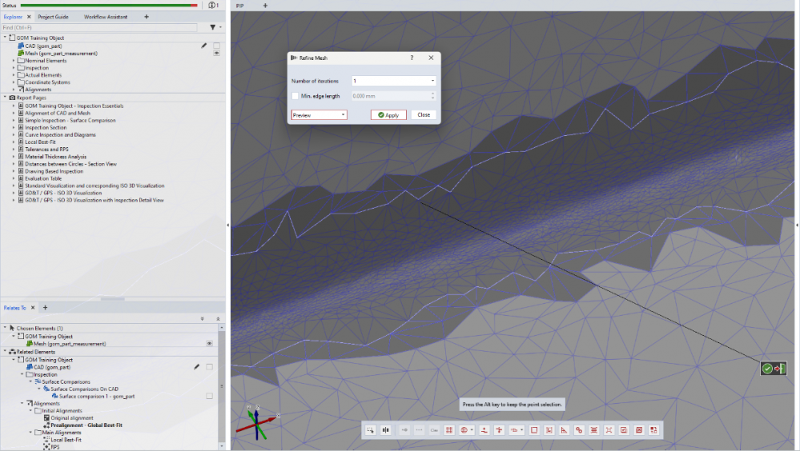Click the select-in-3D toolbar icon at far left
The image size is (800, 451).
click(x=371, y=429)
